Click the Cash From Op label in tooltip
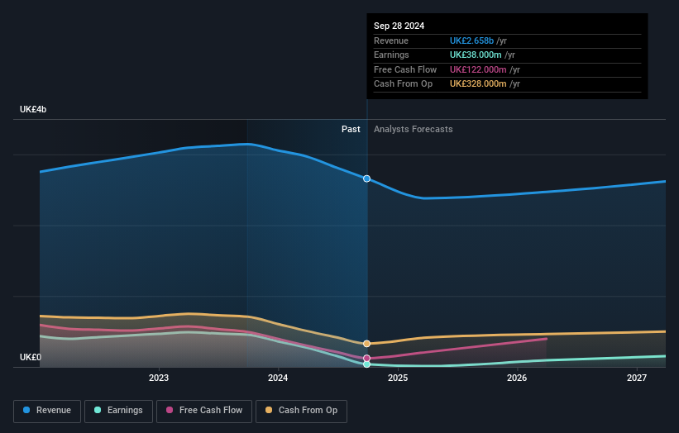Screen dimensions: 679x433 [x=403, y=84]
